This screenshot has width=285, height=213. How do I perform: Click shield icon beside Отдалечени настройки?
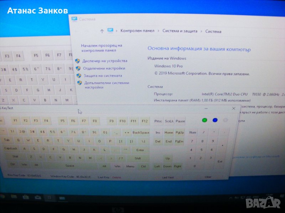(x=78, y=68)
